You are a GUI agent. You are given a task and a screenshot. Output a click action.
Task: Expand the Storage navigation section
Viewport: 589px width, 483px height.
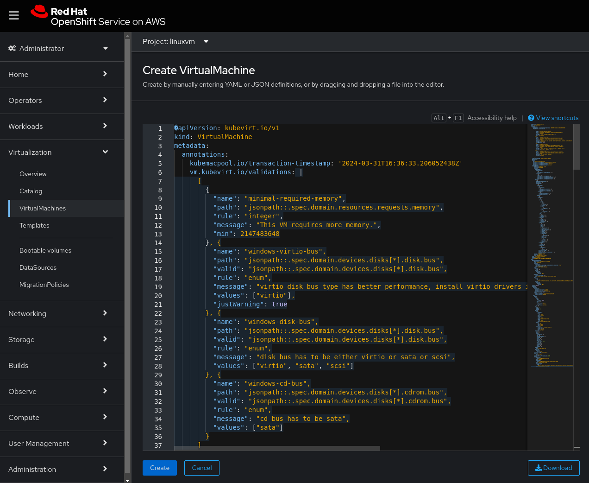pyautogui.click(x=62, y=340)
